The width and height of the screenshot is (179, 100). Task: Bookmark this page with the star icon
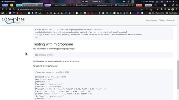click(142, 9)
